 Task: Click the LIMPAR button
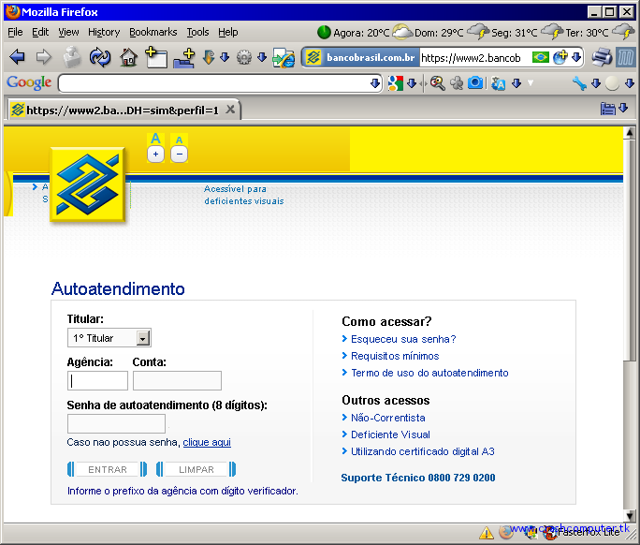196,469
